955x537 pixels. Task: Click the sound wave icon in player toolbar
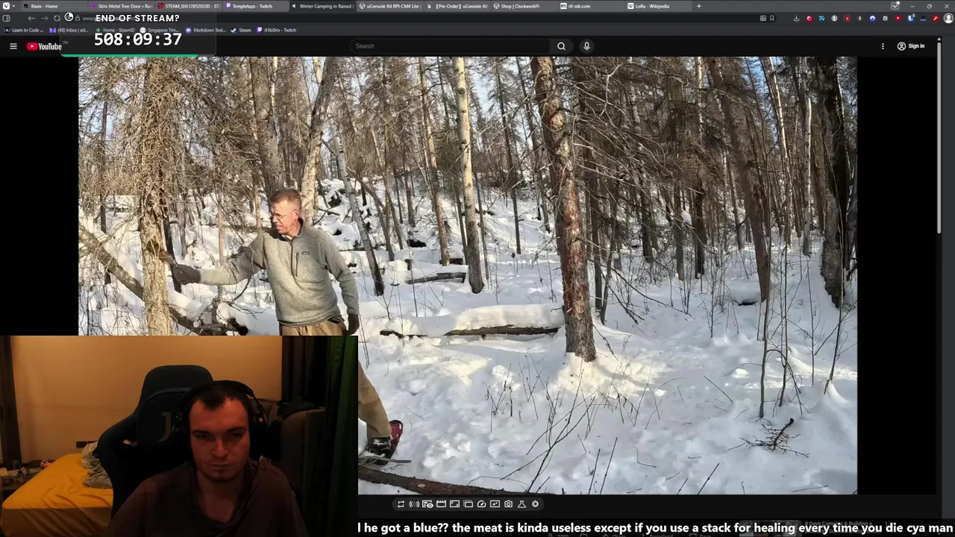(414, 504)
